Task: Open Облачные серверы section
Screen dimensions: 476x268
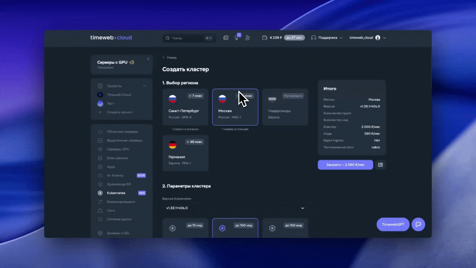Action: click(122, 132)
